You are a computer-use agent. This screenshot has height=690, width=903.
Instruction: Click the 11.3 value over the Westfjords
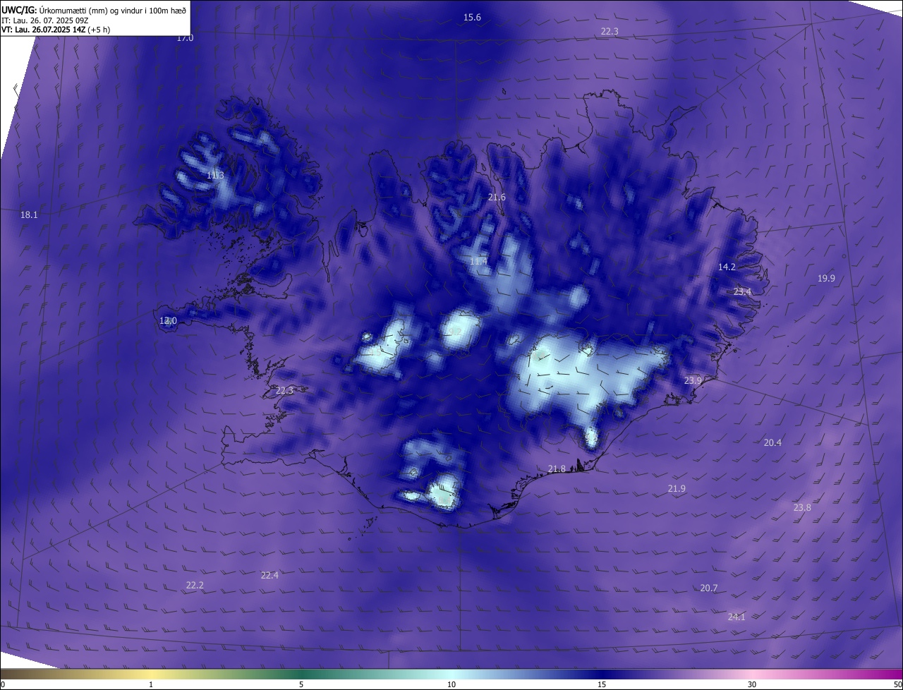(215, 175)
